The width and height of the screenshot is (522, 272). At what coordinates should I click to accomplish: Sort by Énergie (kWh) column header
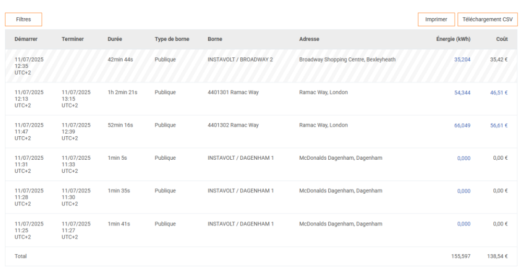point(453,39)
